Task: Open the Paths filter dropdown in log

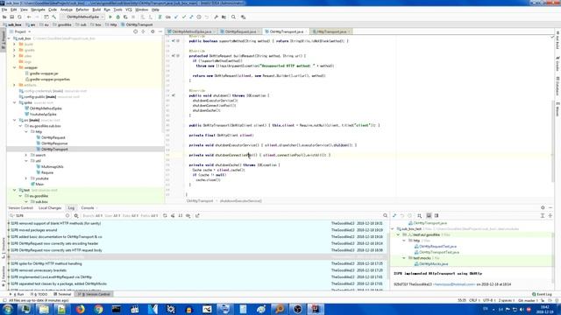Action: click(149, 216)
